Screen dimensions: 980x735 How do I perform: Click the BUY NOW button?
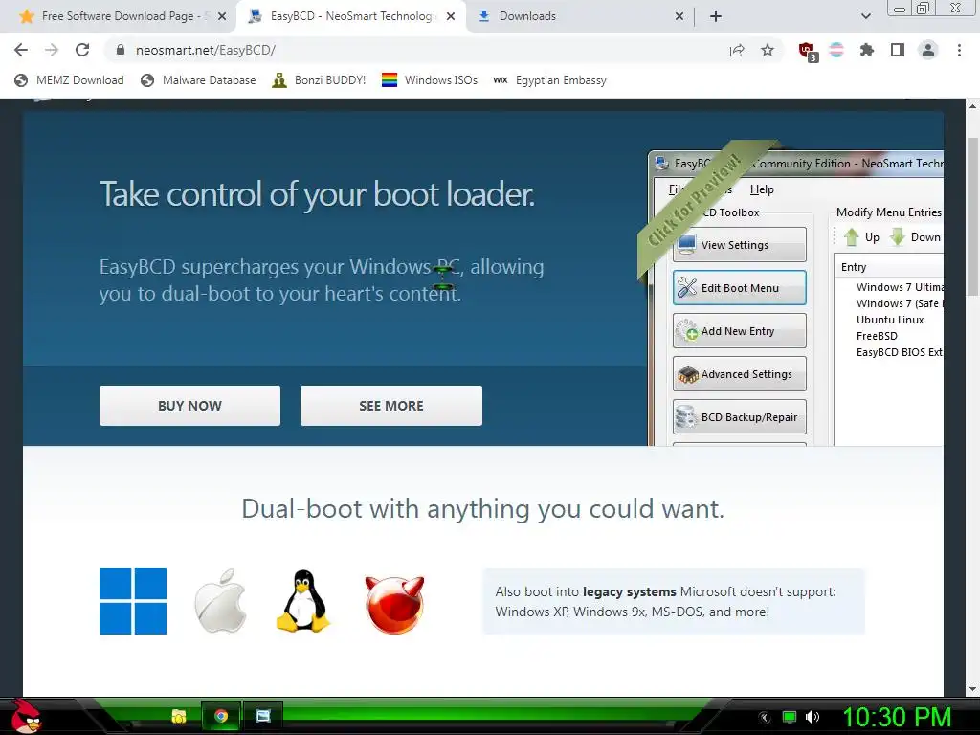coord(190,406)
